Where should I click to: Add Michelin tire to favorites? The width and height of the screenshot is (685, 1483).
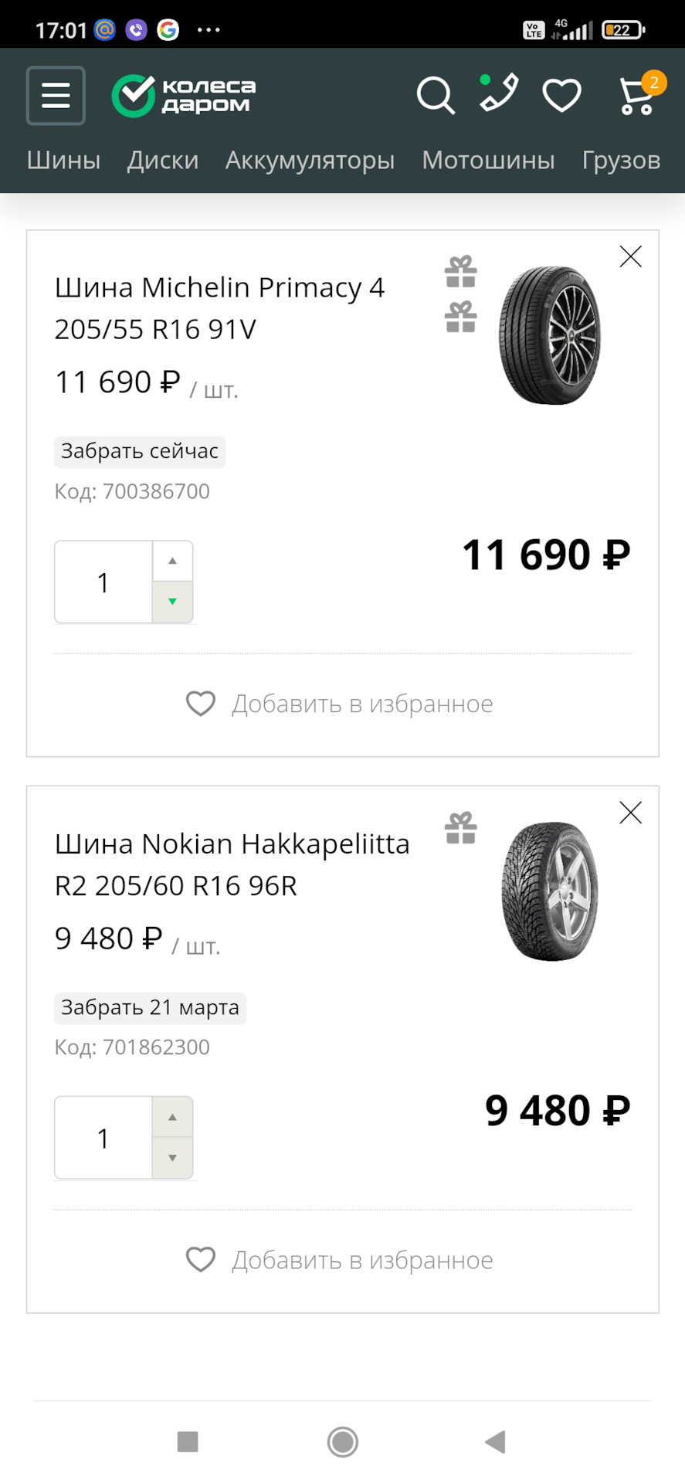click(x=340, y=704)
